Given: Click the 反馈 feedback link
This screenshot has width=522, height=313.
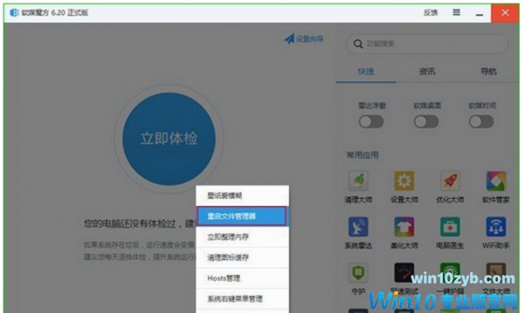Looking at the screenshot, I should (431, 13).
